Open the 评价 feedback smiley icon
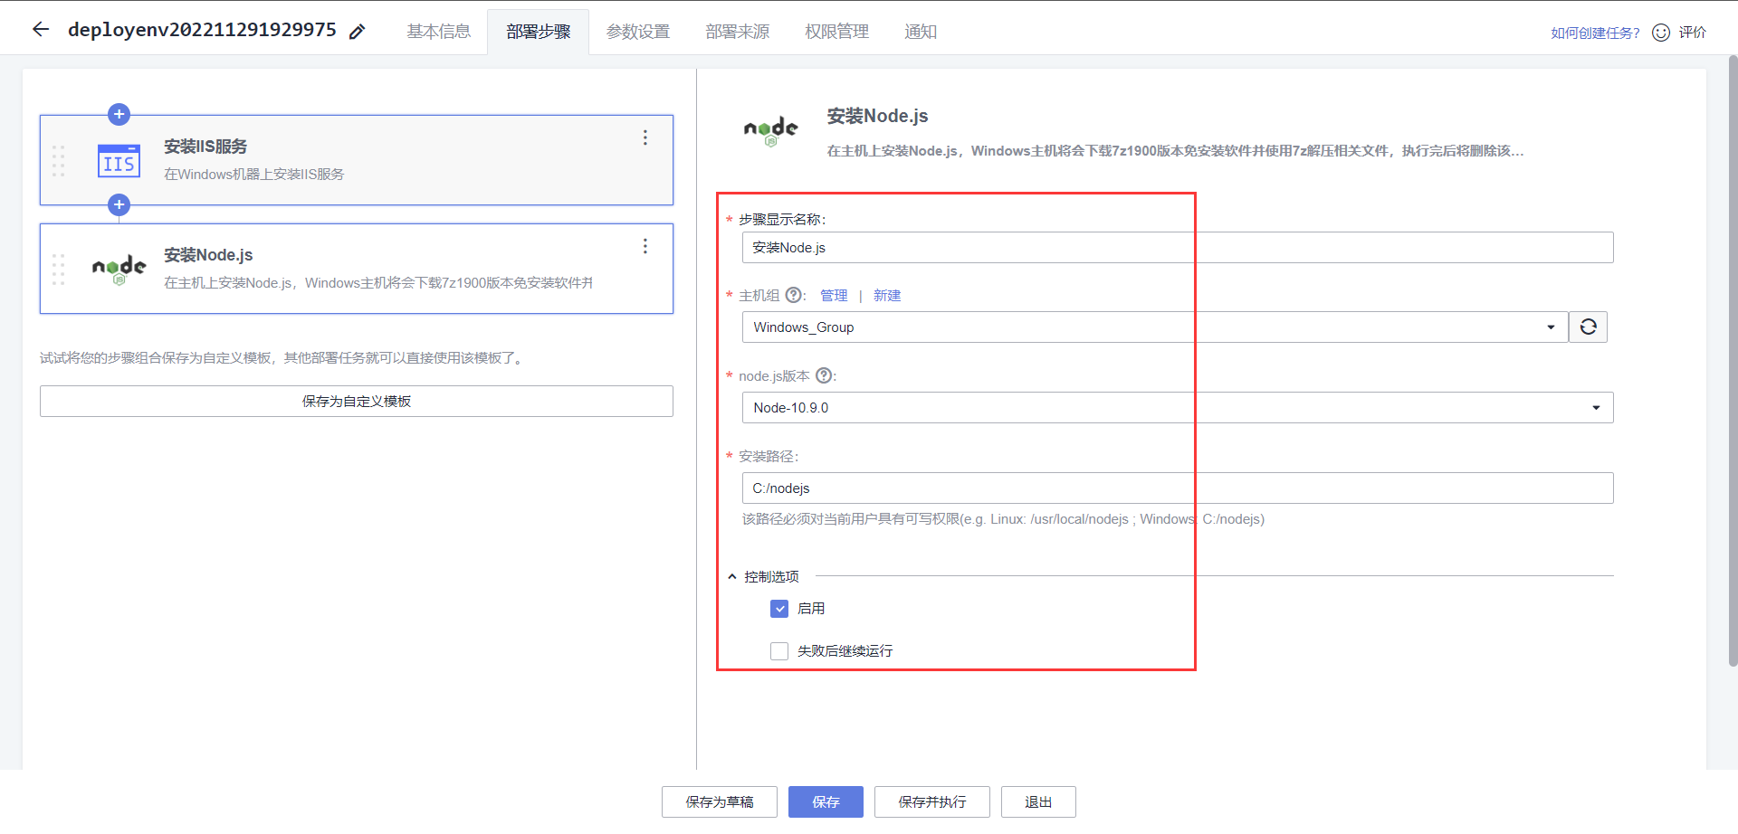1738x834 pixels. (x=1661, y=32)
